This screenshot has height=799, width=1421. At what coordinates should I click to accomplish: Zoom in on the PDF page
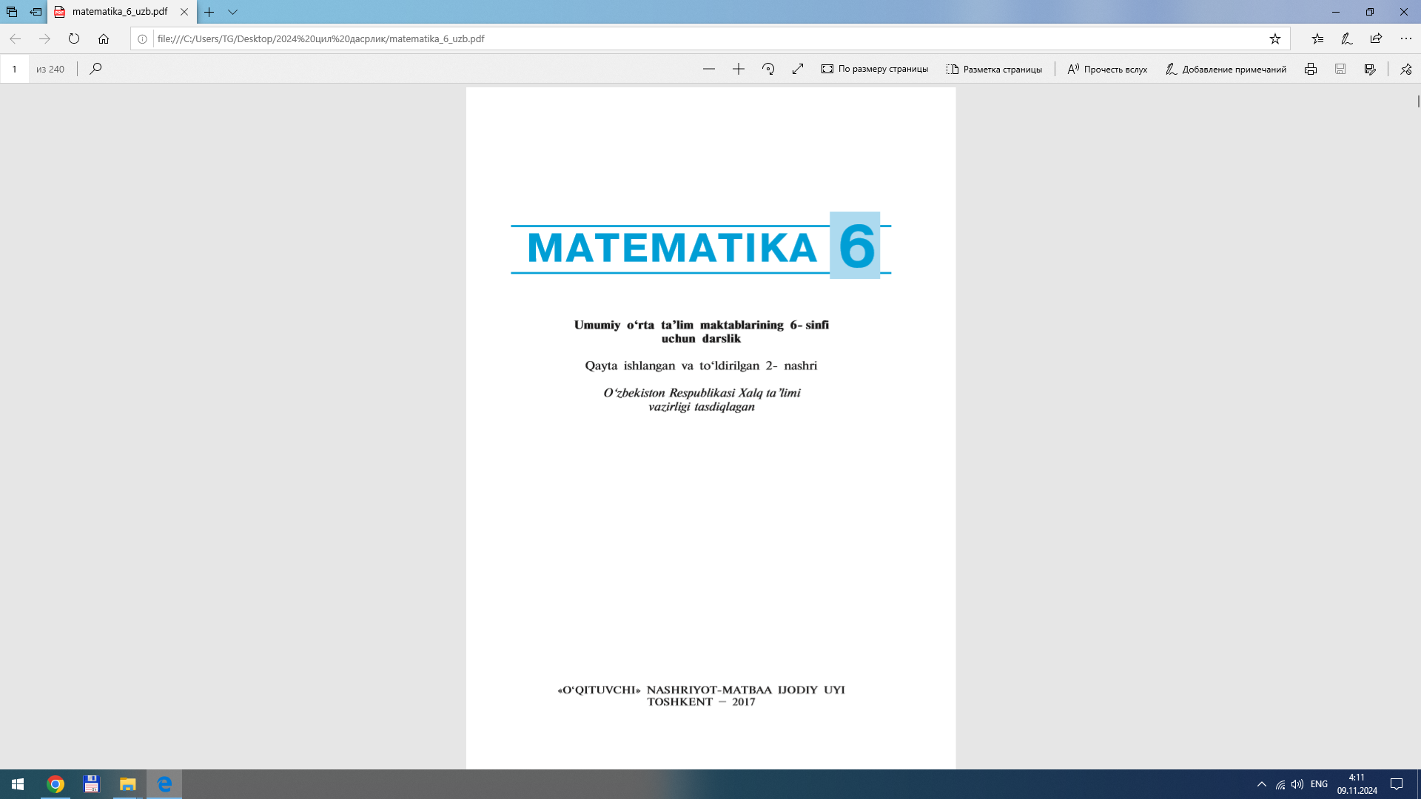point(739,69)
